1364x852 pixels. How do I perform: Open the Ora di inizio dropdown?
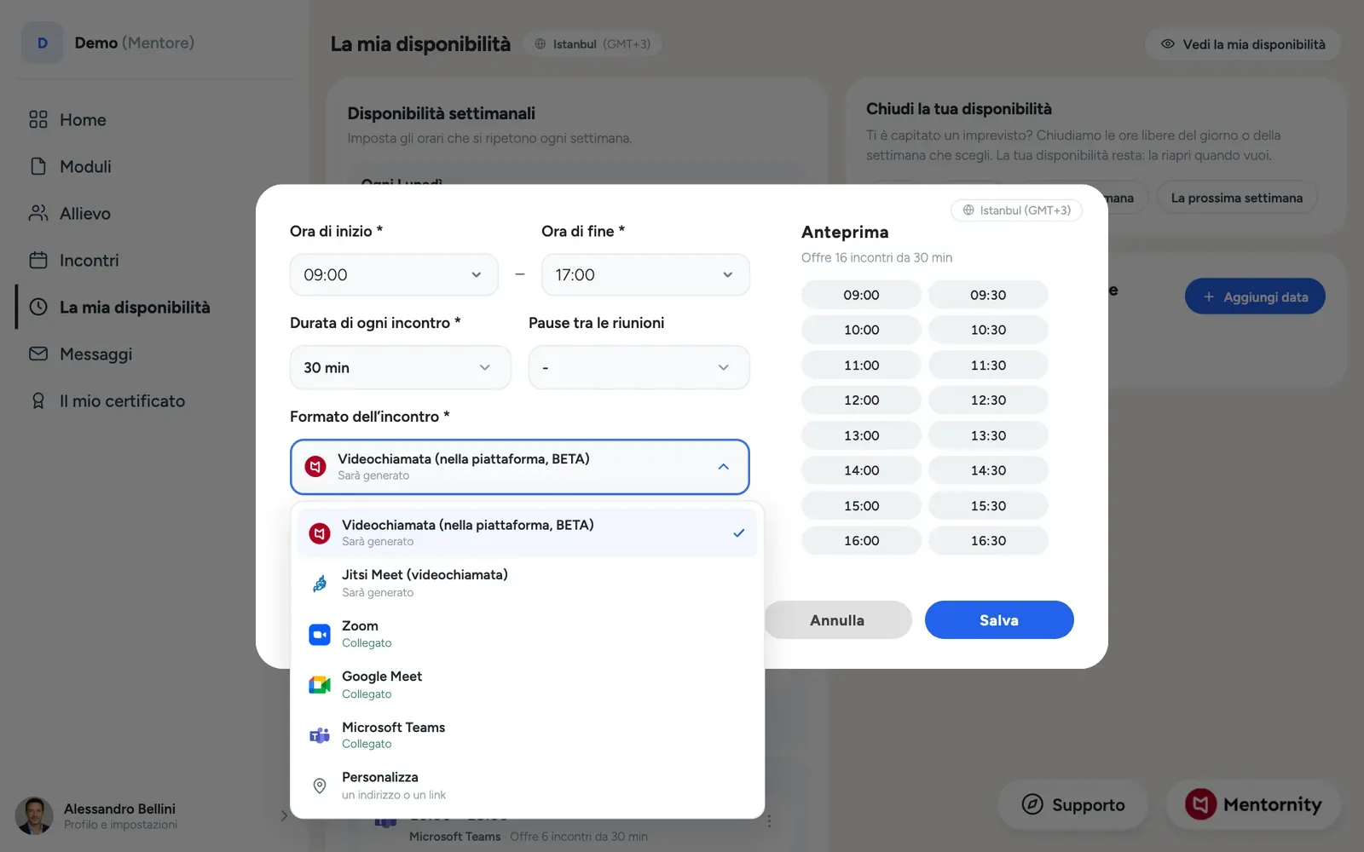pos(394,274)
